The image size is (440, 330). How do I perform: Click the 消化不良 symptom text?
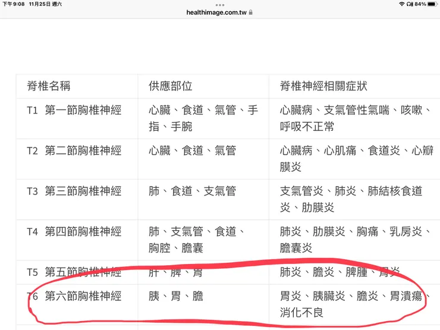tap(301, 312)
